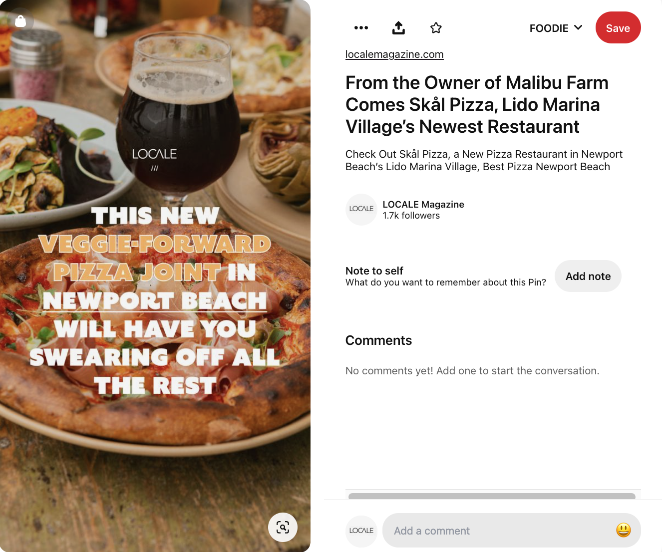Open the LOCALE Magazine profile name

coord(423,204)
